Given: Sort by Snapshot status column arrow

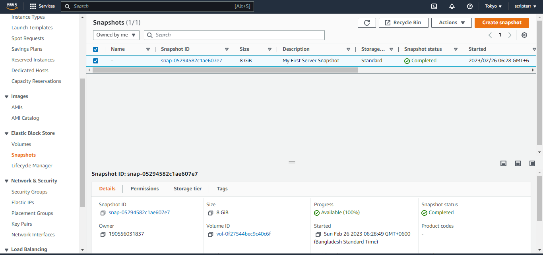Looking at the screenshot, I should [456, 50].
